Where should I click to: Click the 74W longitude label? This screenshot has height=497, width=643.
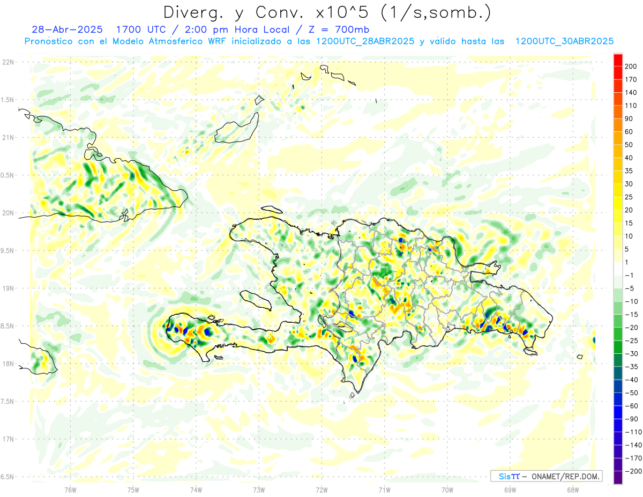pyautogui.click(x=196, y=489)
